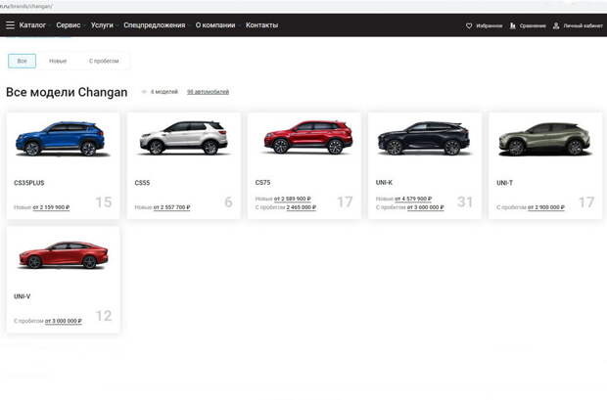Click the Избранное heart icon

pyautogui.click(x=469, y=25)
